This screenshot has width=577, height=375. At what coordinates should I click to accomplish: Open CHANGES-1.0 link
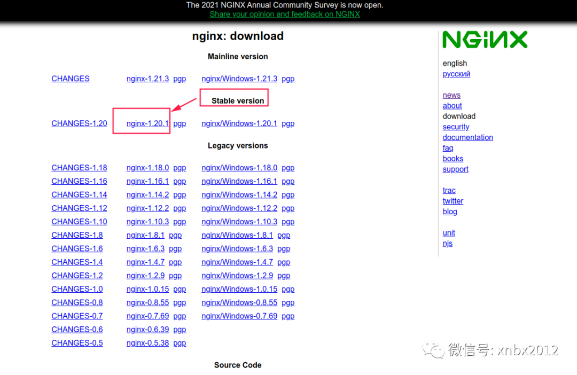click(77, 289)
